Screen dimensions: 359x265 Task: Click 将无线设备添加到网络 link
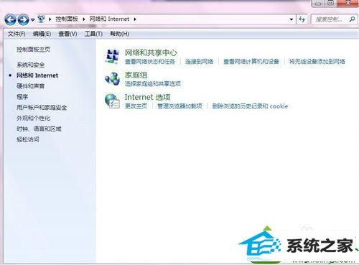pyautogui.click(x=317, y=62)
